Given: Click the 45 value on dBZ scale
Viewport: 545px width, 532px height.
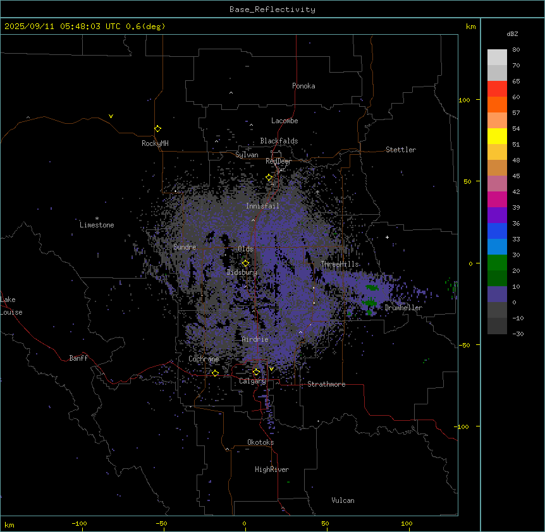Looking at the screenshot, I should 516,176.
